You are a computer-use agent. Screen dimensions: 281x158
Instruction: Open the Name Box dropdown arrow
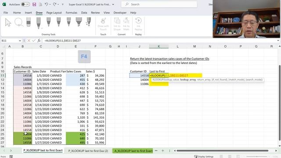[20, 41]
